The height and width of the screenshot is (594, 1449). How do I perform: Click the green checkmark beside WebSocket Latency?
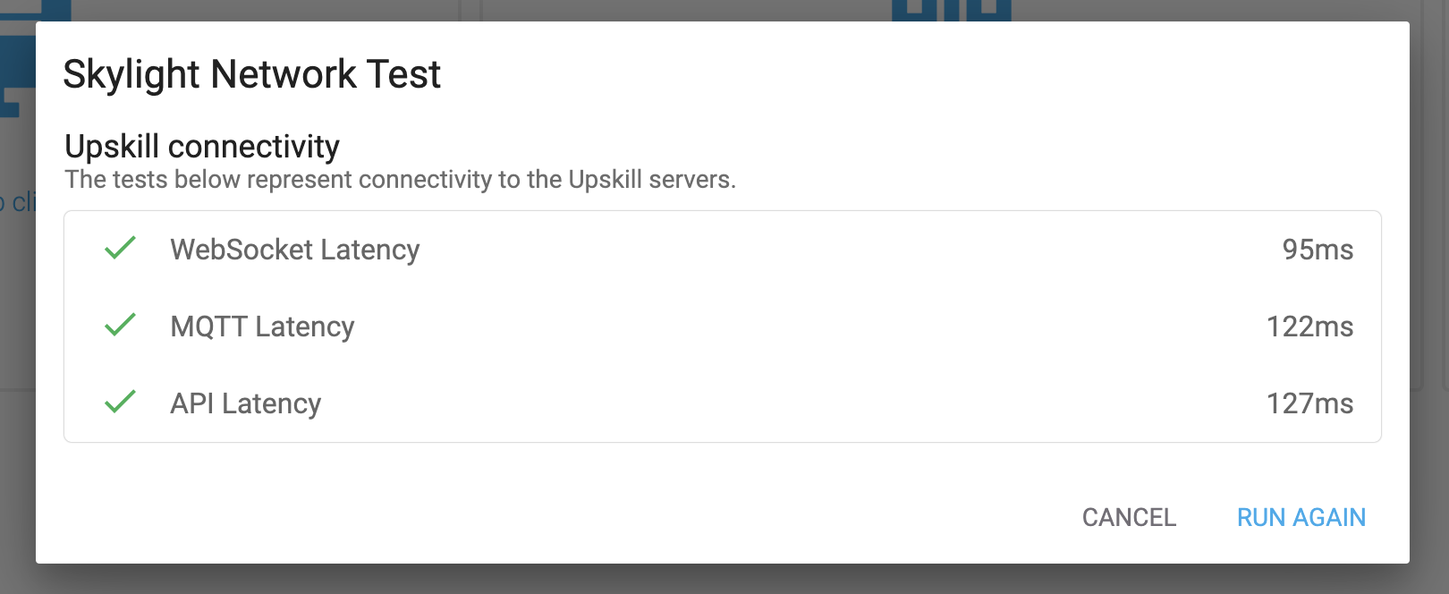point(120,248)
